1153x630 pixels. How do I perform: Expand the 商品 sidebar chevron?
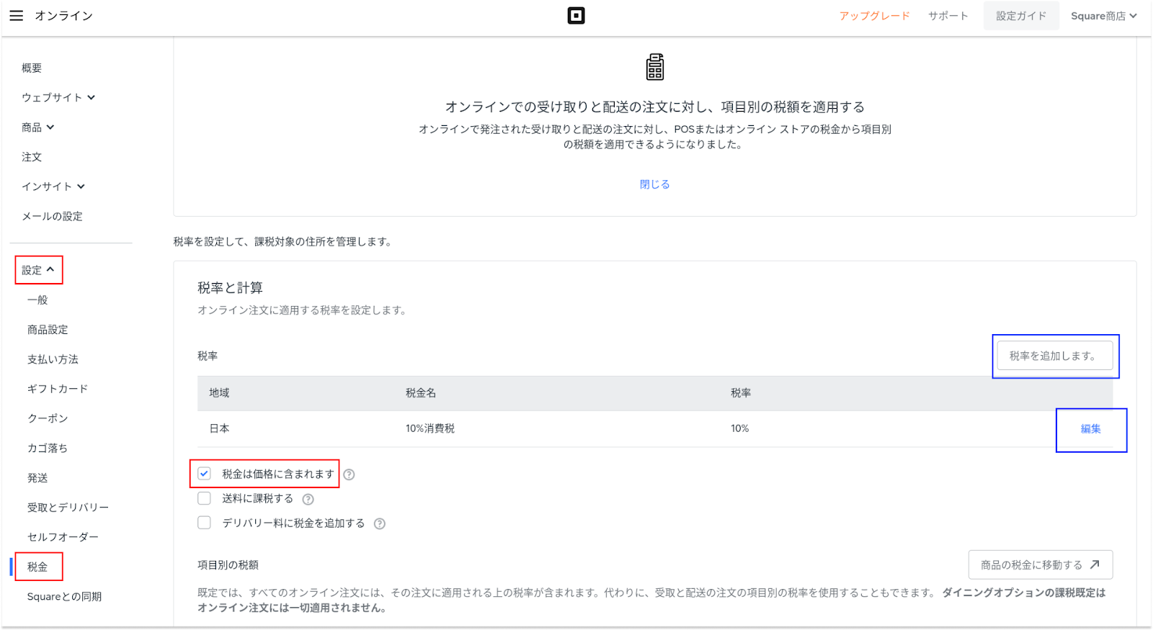(50, 127)
